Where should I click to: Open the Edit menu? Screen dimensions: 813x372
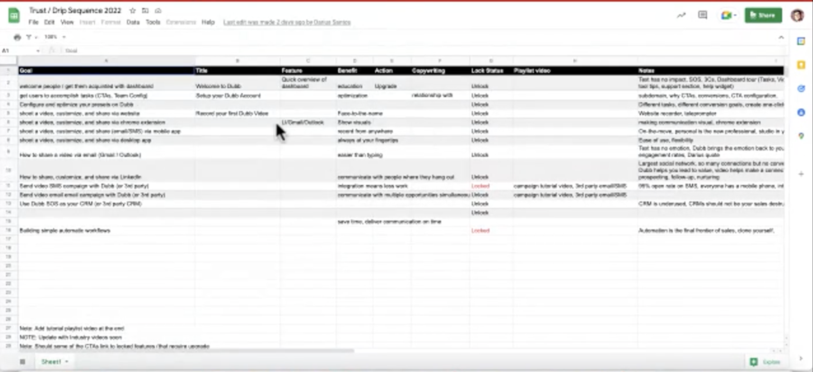(49, 22)
